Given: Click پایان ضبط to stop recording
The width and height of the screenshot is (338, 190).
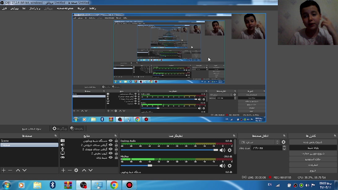Looking at the screenshot, I should click(313, 148).
